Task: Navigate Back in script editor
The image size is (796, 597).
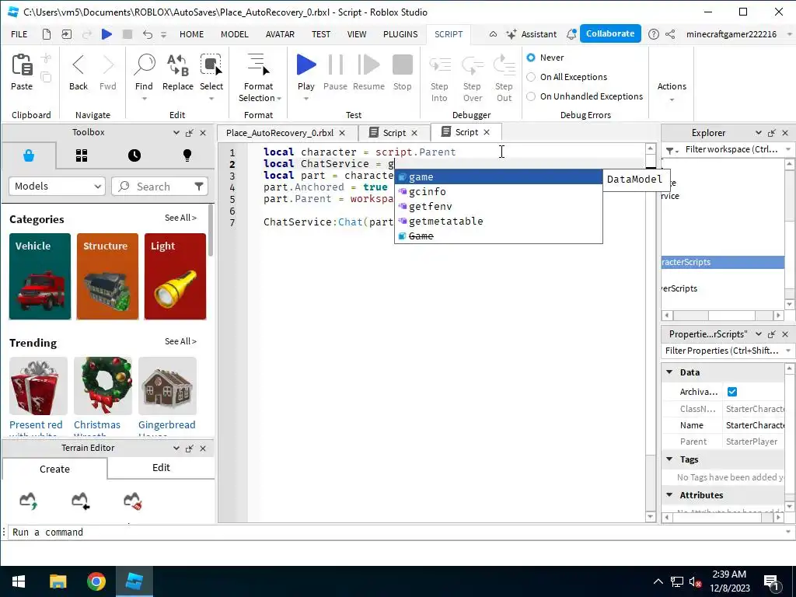Action: [x=79, y=65]
